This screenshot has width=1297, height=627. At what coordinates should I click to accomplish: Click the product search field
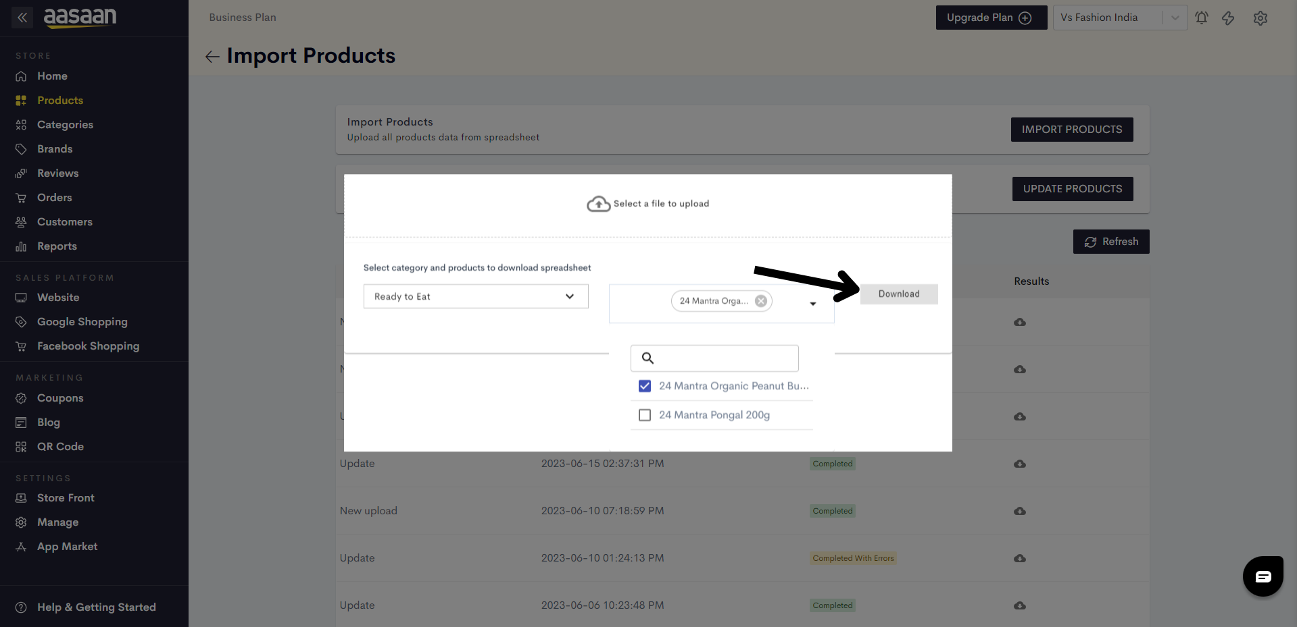click(x=714, y=358)
